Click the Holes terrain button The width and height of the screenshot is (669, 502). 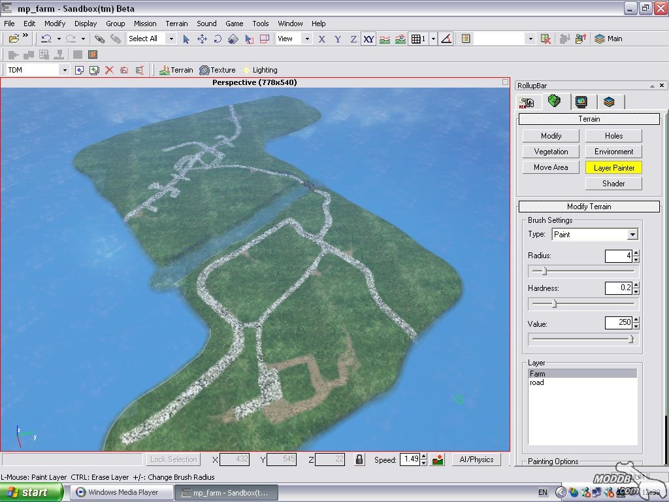pyautogui.click(x=613, y=136)
